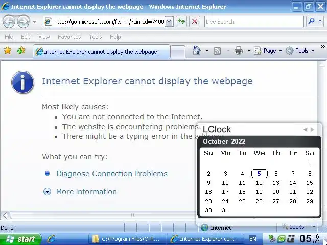Click the dark square tray icon

point(291,239)
